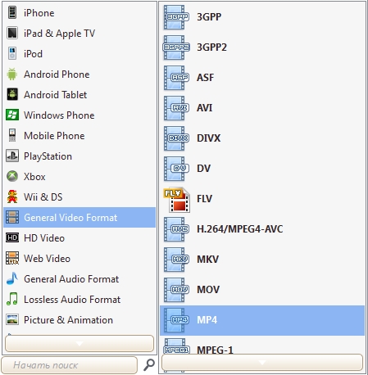Image resolution: width=368 pixels, height=375 pixels.
Task: Click the PlayStation logo icon
Action: tap(12, 156)
